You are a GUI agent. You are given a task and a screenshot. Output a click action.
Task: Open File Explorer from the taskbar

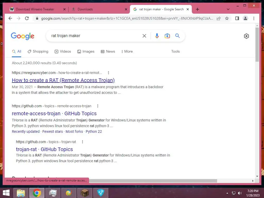(21, 193)
